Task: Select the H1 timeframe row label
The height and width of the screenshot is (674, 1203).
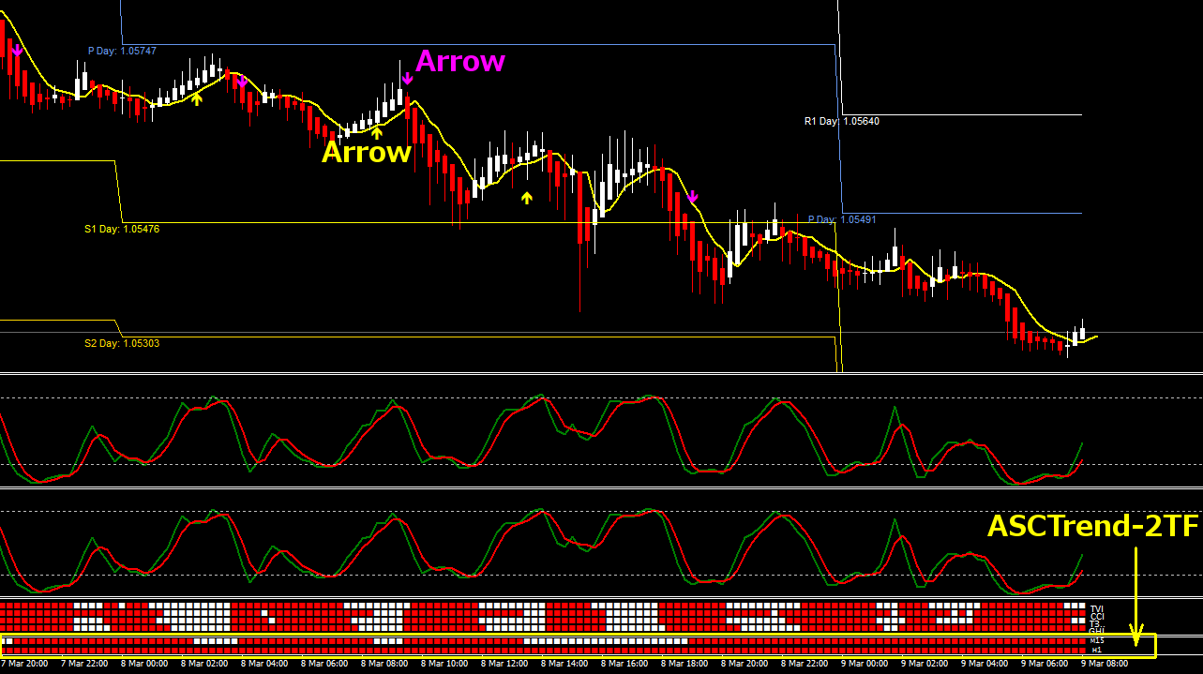Action: [1096, 650]
